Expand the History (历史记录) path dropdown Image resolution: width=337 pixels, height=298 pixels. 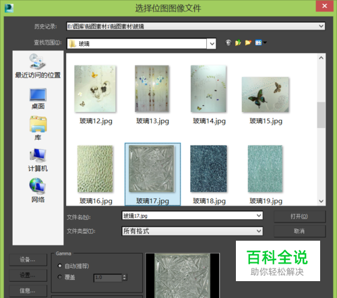click(x=321, y=26)
